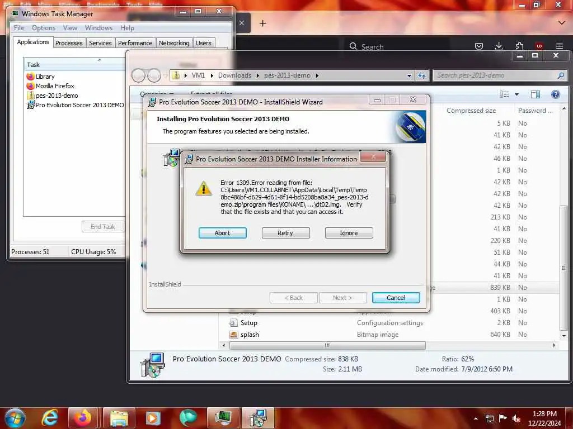This screenshot has height=429, width=573.
Task: Open the Firefox downloads arrow icon
Action: point(499,46)
